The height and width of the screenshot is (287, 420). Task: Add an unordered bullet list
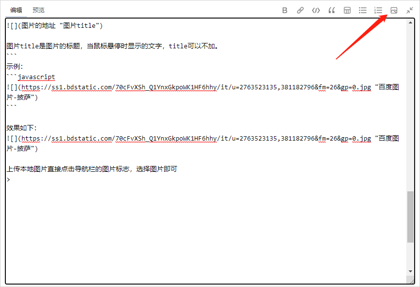click(363, 10)
